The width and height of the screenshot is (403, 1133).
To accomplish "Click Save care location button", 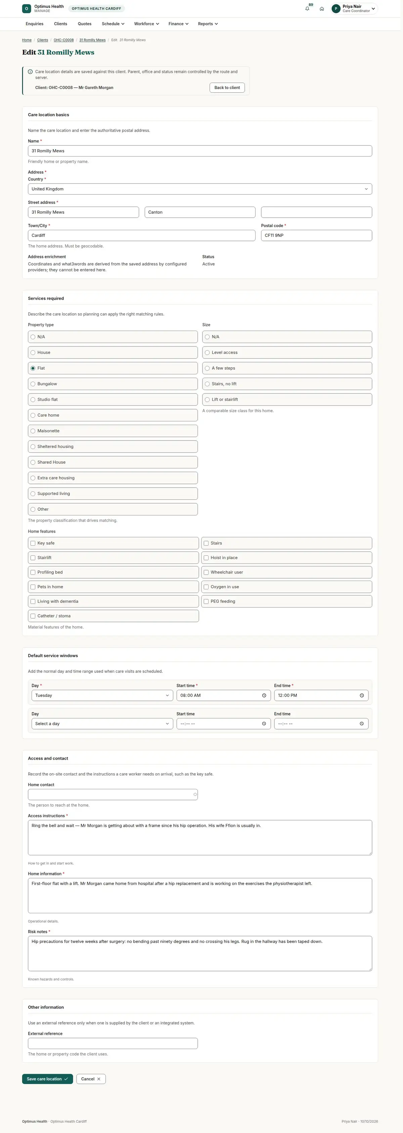I will point(47,1079).
